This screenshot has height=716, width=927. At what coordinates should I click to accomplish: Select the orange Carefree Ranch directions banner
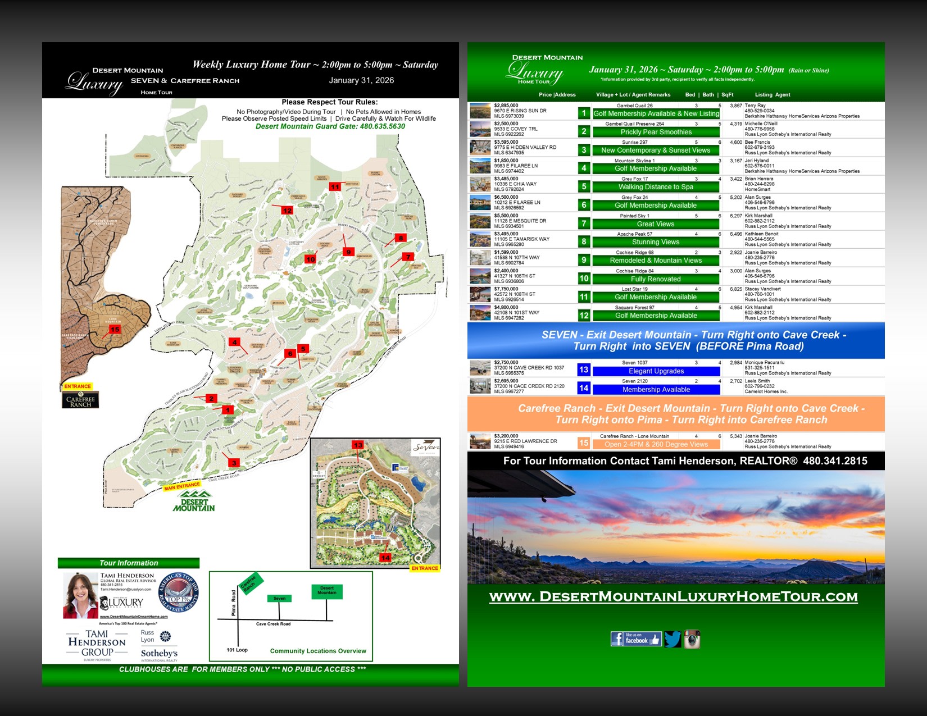coord(676,414)
